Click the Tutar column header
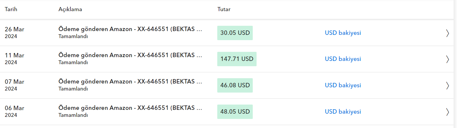 (x=224, y=9)
